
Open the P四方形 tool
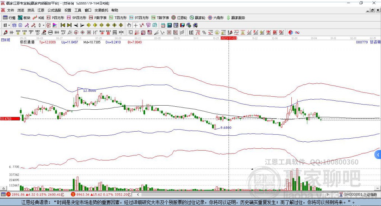[x=55, y=18]
